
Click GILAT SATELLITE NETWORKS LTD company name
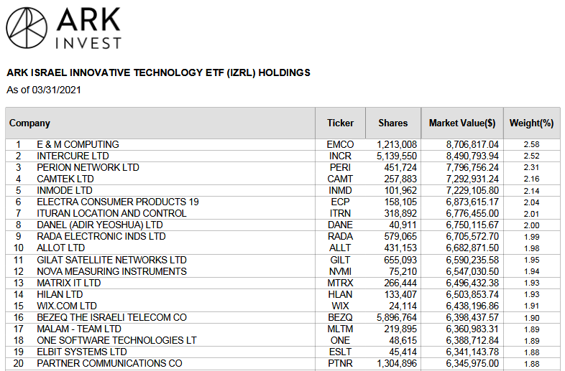pos(111,260)
